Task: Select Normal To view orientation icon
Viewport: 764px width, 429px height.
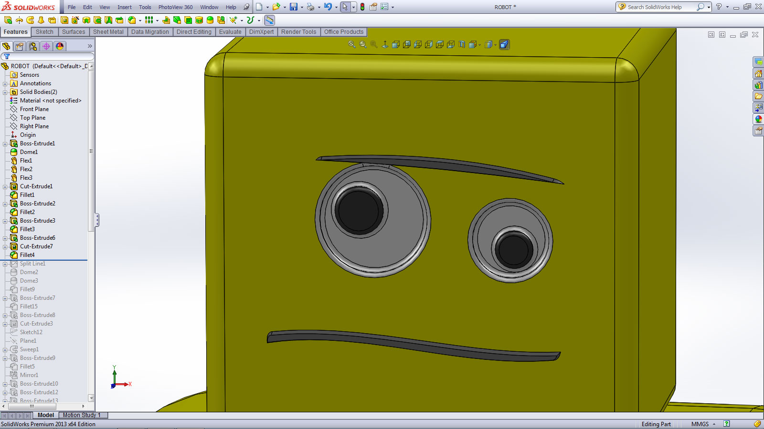Action: click(x=385, y=44)
